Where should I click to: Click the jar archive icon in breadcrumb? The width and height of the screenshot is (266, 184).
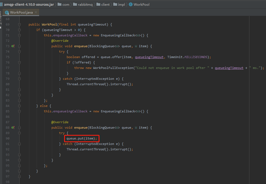point(1,4)
